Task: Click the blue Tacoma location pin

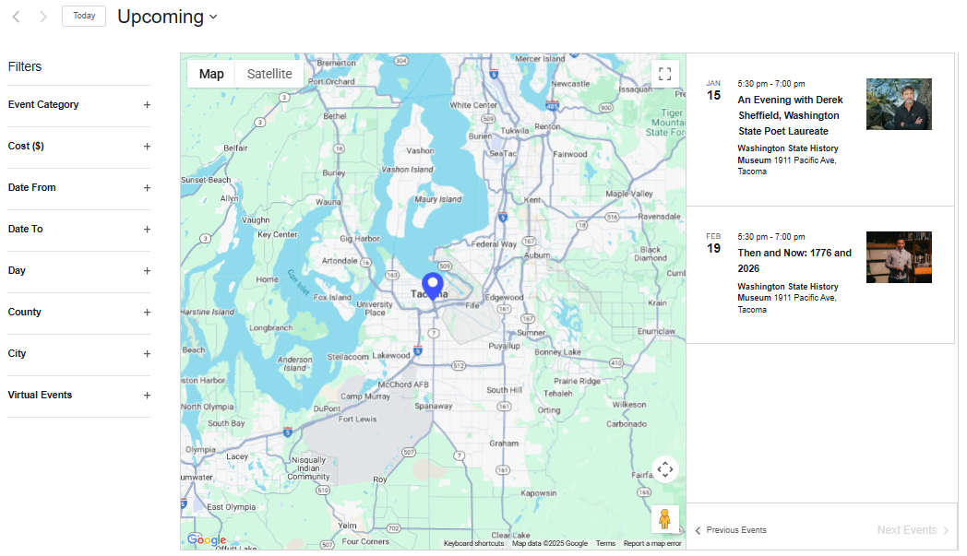Action: (432, 285)
